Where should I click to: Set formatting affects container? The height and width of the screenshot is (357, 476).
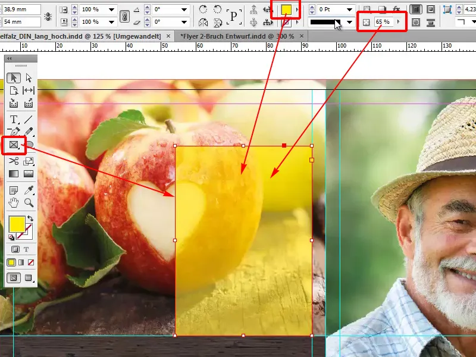[15, 249]
